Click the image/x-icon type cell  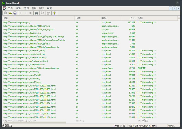pyautogui.click(x=108, y=33)
